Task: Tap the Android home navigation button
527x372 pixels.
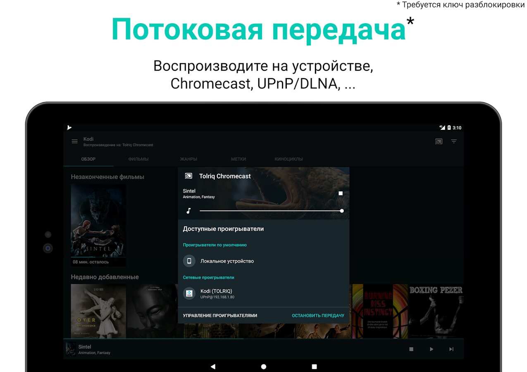Action: tap(264, 367)
